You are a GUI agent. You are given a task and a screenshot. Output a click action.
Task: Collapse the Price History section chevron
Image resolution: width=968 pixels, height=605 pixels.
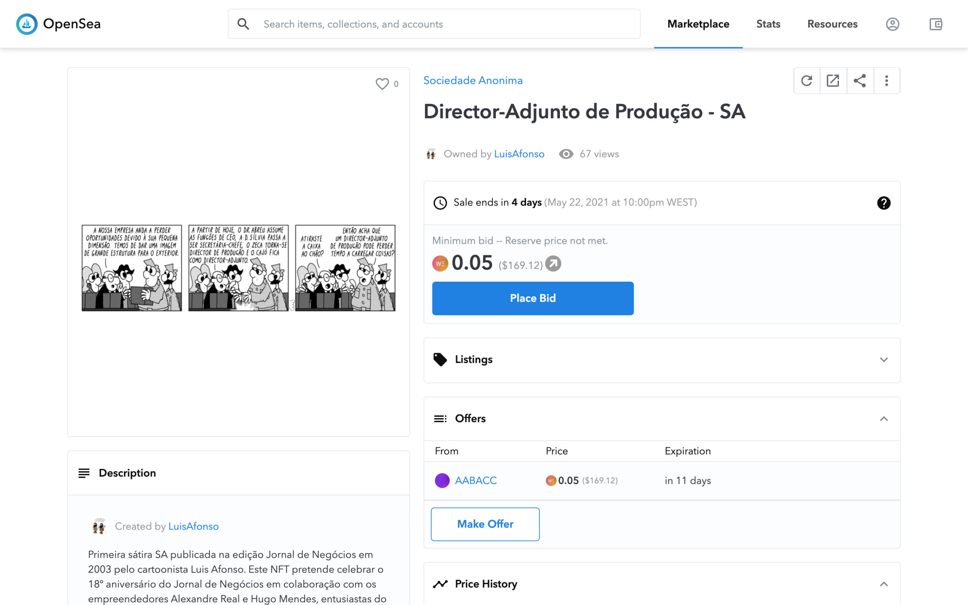pyautogui.click(x=884, y=584)
